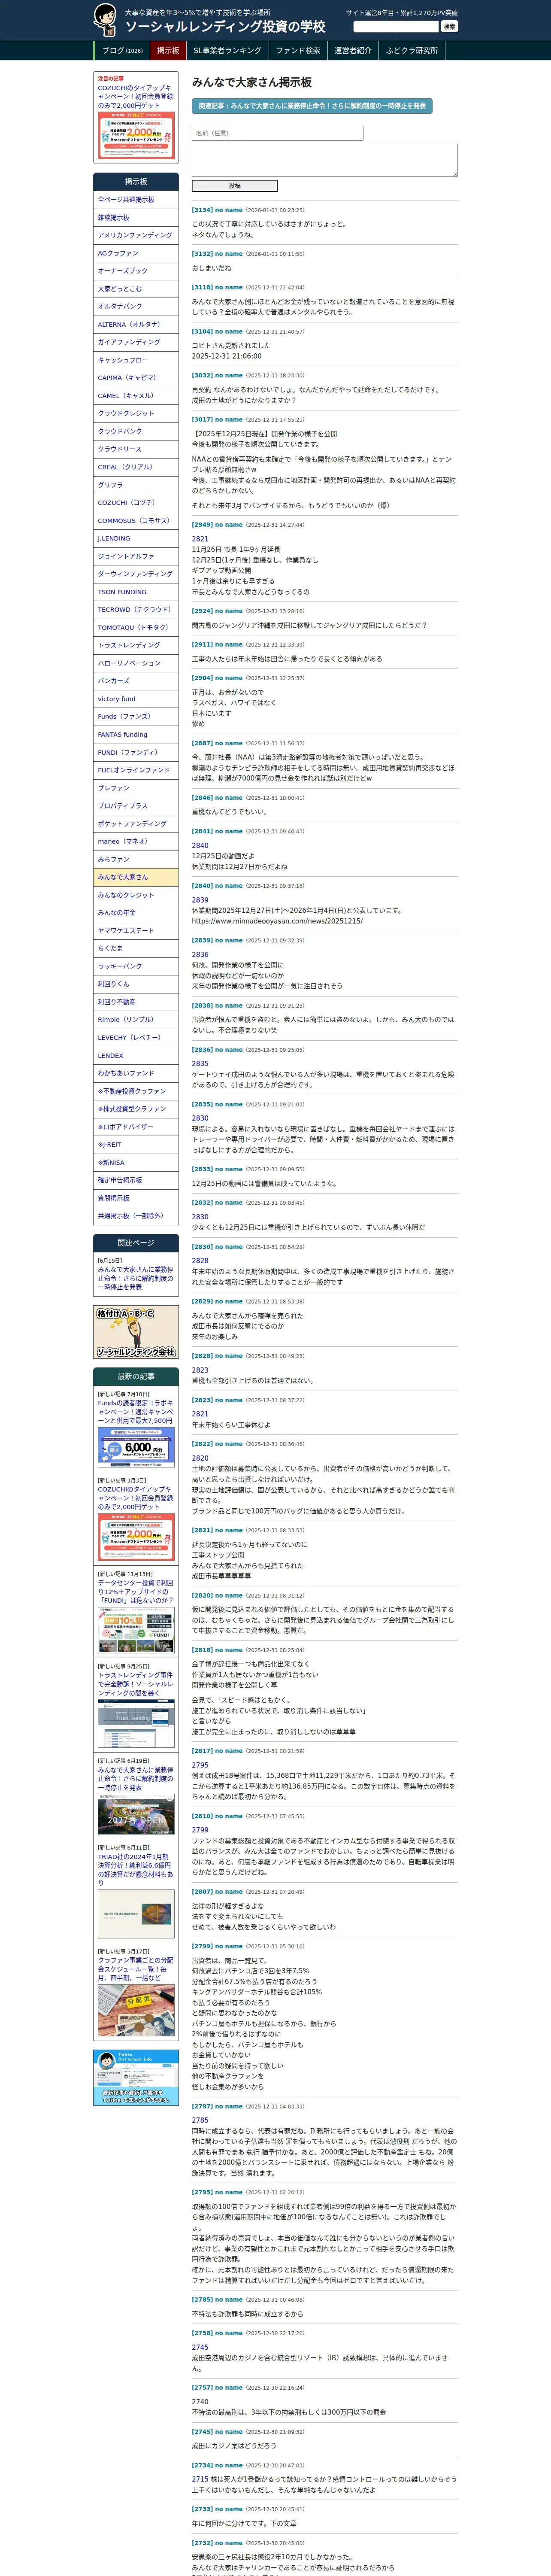Open the ブログ tab in navigation
The height and width of the screenshot is (2576, 551).
click(122, 51)
